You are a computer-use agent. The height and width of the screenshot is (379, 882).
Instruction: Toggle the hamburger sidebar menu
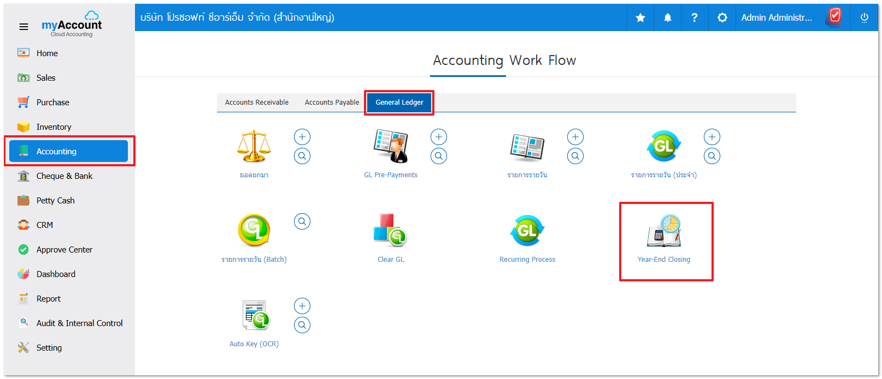pyautogui.click(x=23, y=27)
